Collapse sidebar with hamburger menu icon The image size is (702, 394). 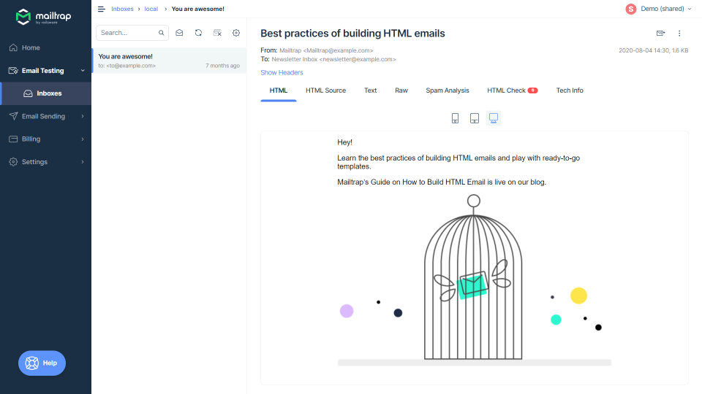[102, 9]
